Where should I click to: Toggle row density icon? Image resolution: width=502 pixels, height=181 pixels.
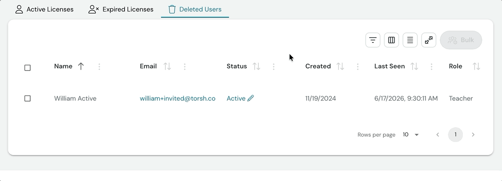(x=410, y=40)
